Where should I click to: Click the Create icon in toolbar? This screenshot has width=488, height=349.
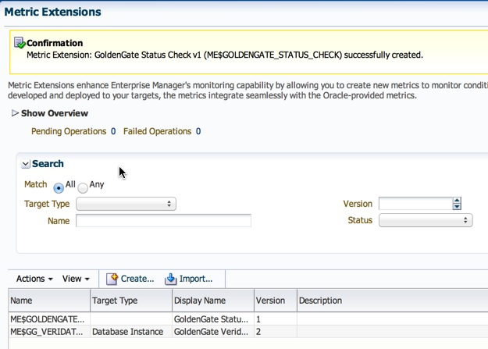click(112, 279)
